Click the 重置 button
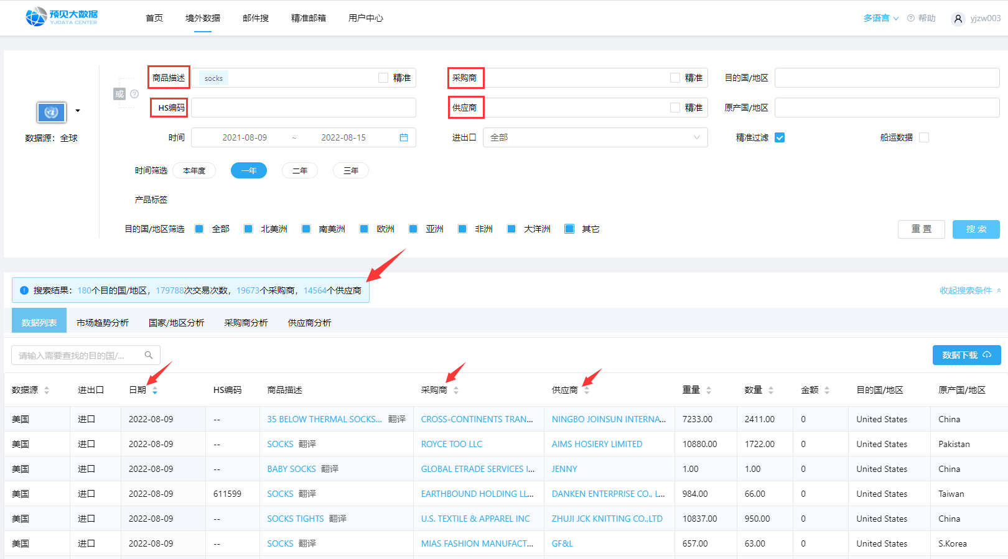 point(922,229)
